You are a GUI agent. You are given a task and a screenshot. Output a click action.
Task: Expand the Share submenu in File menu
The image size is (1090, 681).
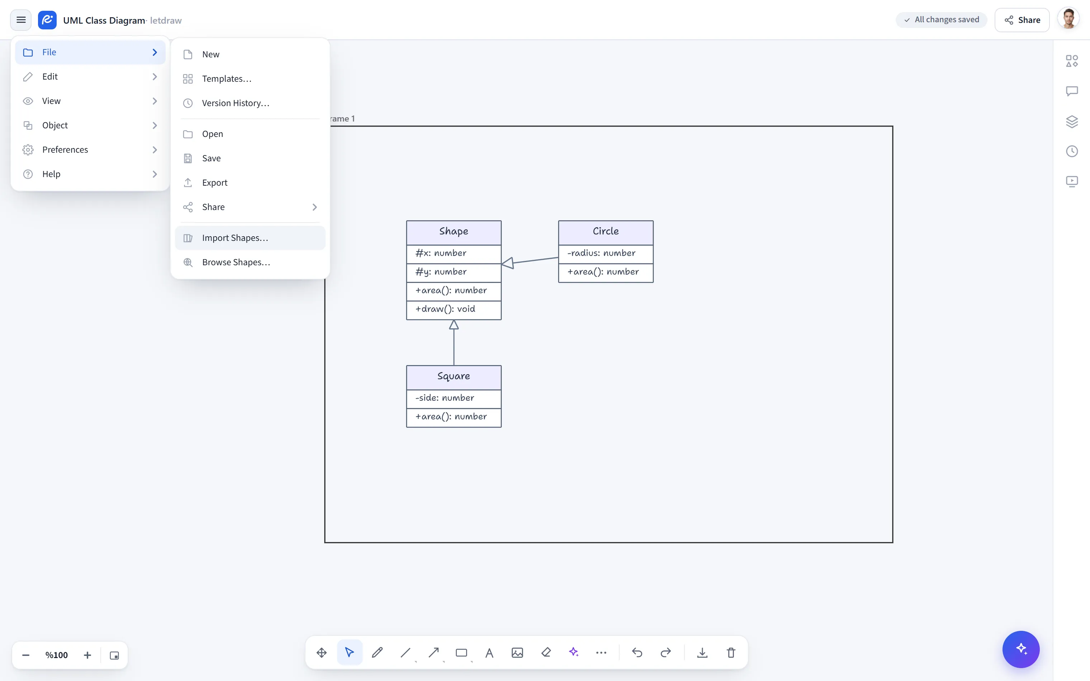coord(250,207)
